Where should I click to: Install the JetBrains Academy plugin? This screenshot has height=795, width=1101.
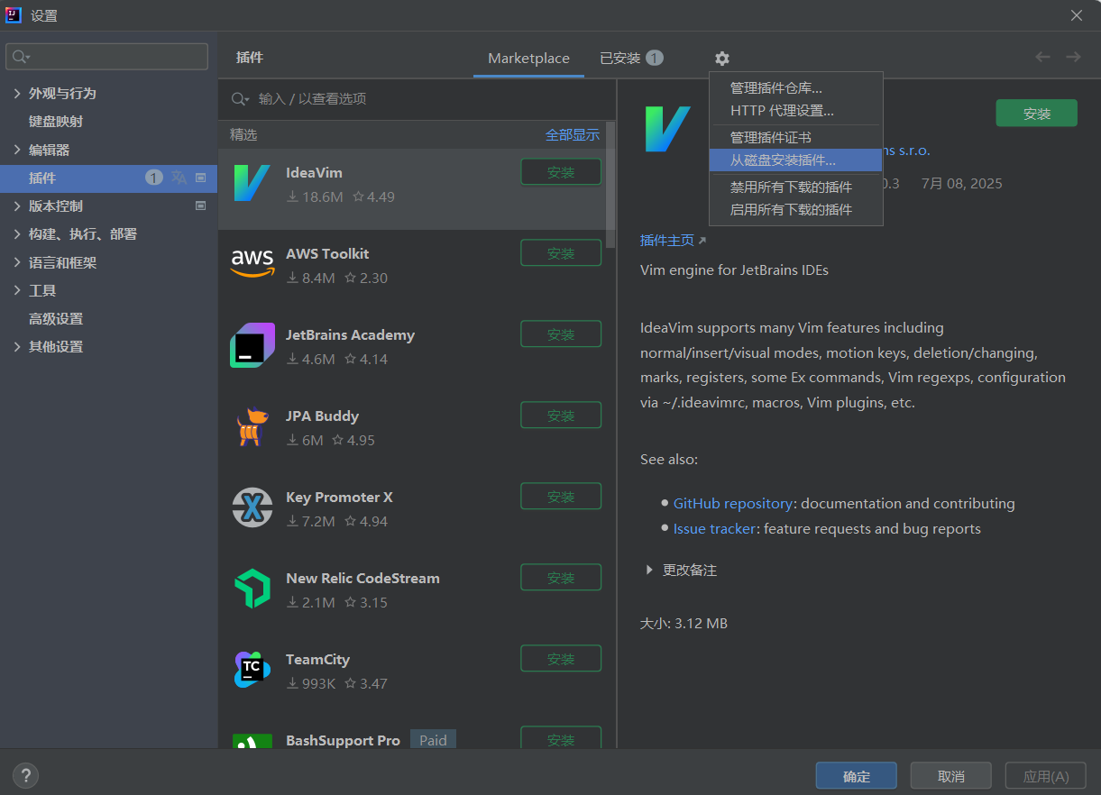(x=561, y=334)
